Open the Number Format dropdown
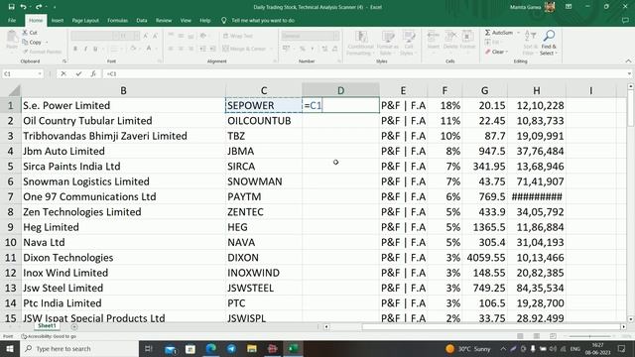 335,36
